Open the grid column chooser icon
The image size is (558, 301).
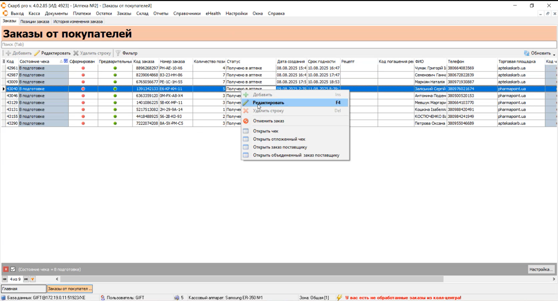(x=4, y=61)
